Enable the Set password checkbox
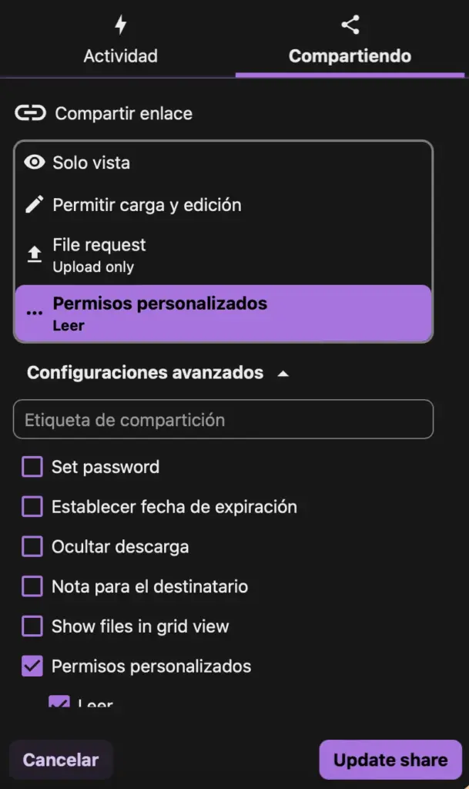 point(32,467)
